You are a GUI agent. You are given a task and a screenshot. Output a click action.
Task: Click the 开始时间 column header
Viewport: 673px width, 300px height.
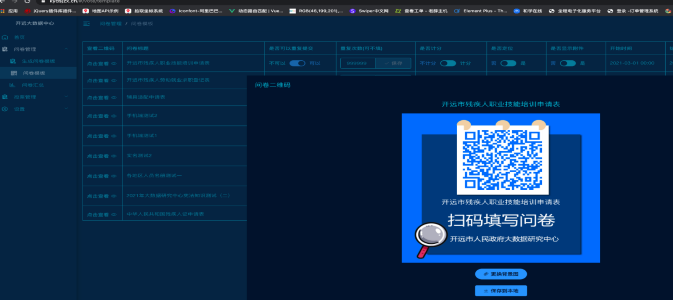(621, 49)
